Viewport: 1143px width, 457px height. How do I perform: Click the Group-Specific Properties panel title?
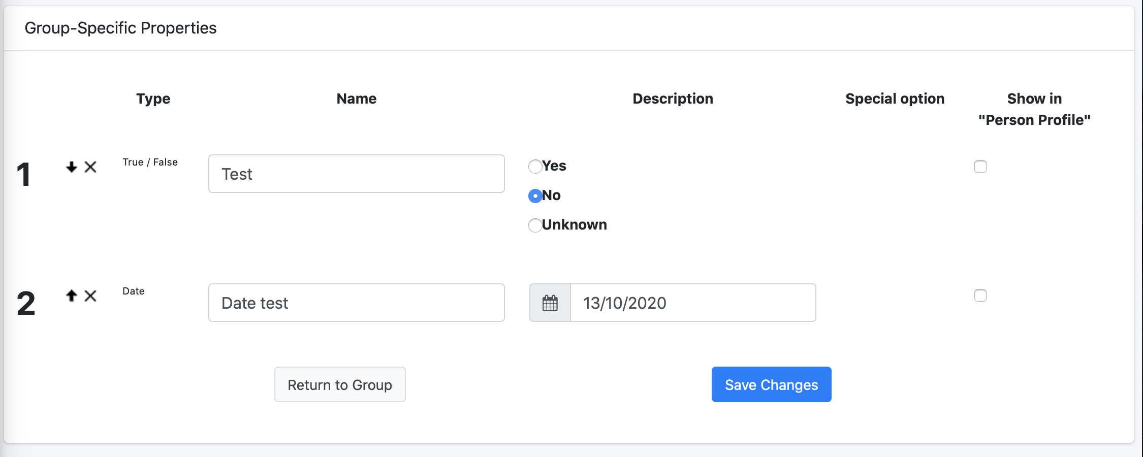pos(120,28)
